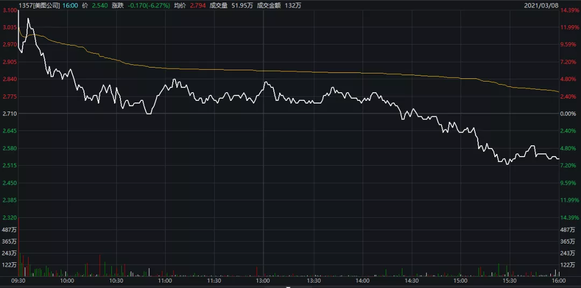Select the 09:30 time axis marker

pyautogui.click(x=18, y=280)
